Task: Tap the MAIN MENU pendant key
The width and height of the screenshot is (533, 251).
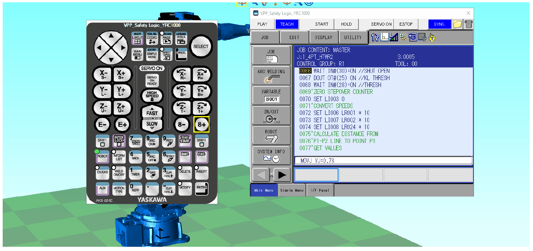Action: pos(137,54)
